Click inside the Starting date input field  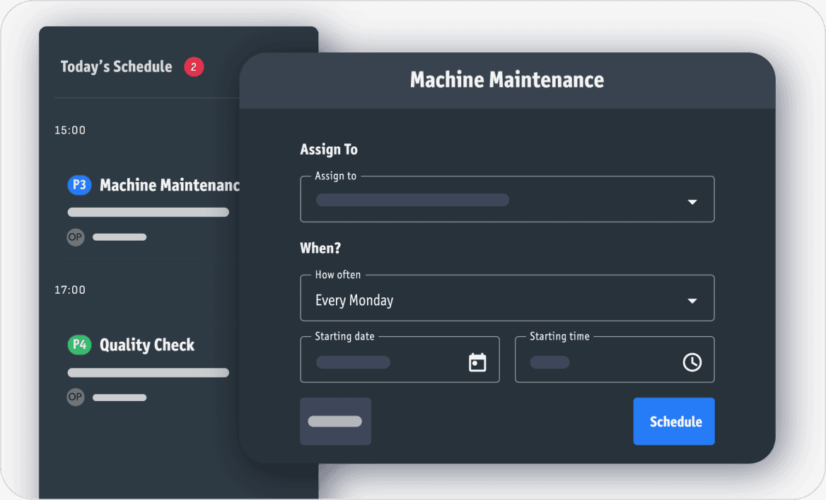point(382,362)
